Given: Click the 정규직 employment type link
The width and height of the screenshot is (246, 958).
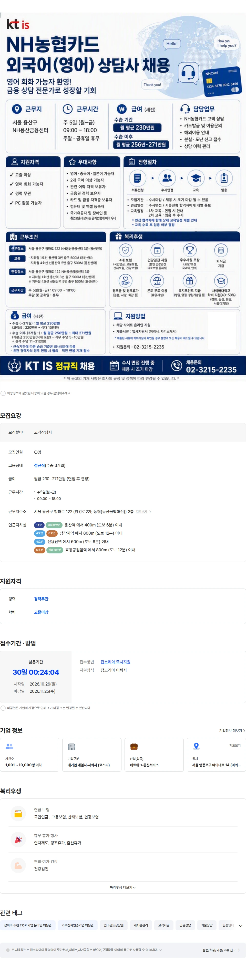Looking at the screenshot, I should click(x=39, y=466).
